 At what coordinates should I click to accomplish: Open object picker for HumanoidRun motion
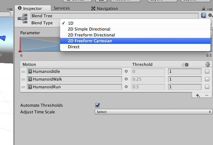pyautogui.click(x=126, y=87)
